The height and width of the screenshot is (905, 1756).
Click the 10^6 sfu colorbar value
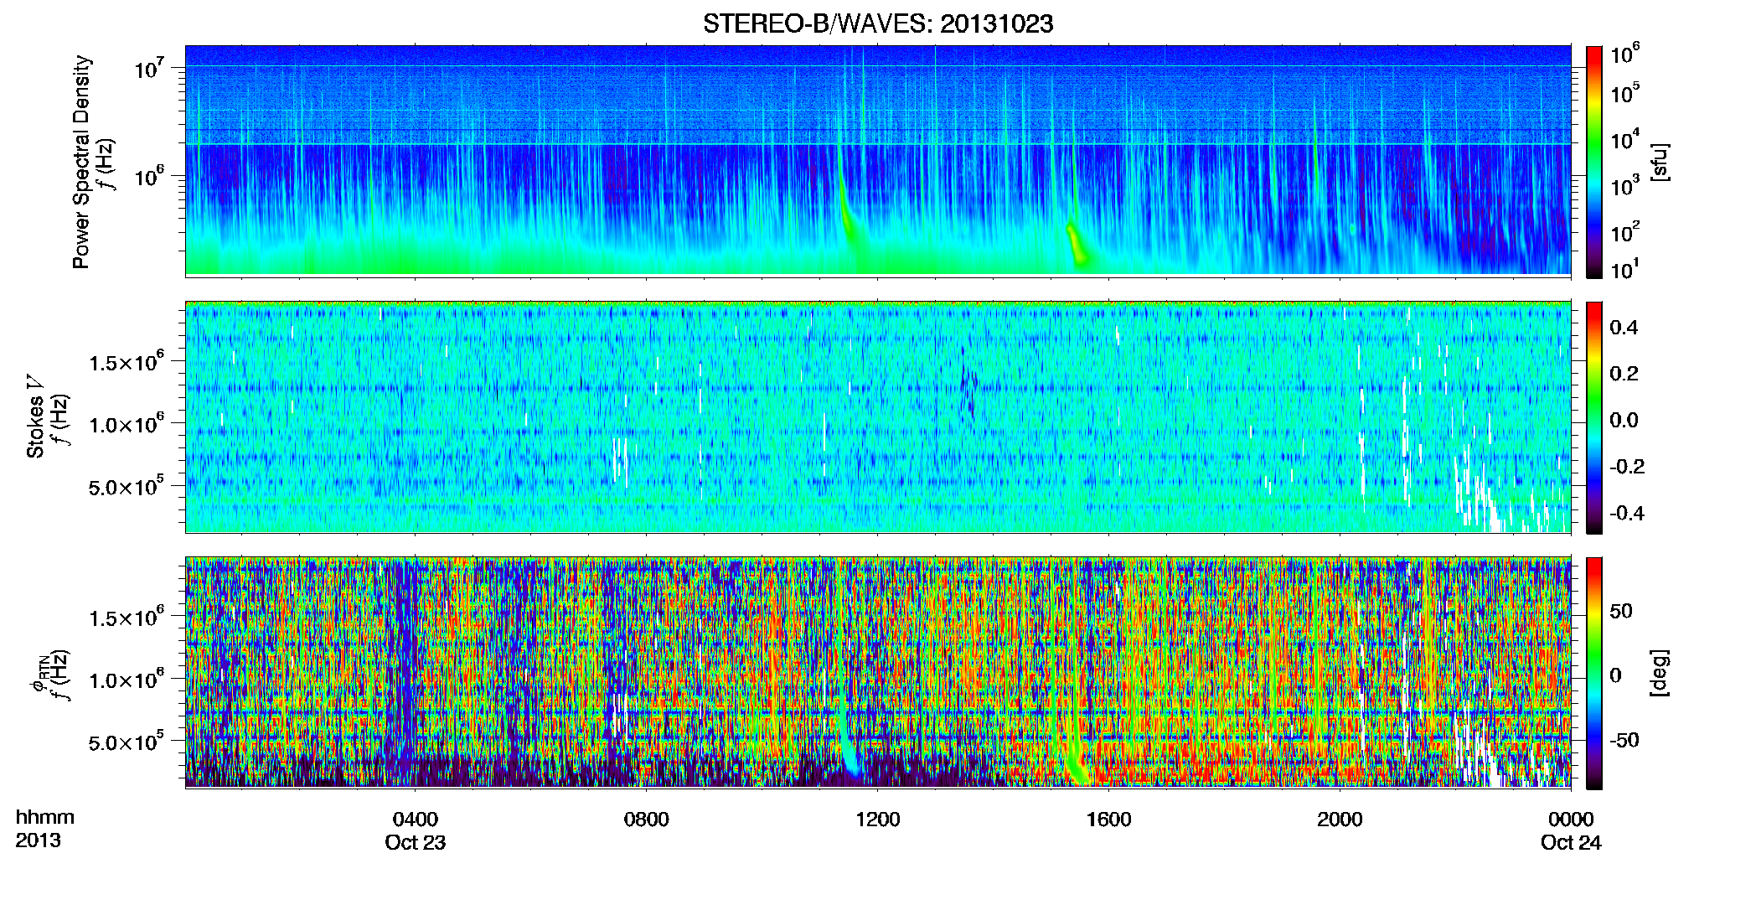click(1626, 55)
